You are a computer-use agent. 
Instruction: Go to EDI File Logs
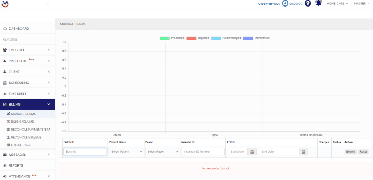click(21, 145)
